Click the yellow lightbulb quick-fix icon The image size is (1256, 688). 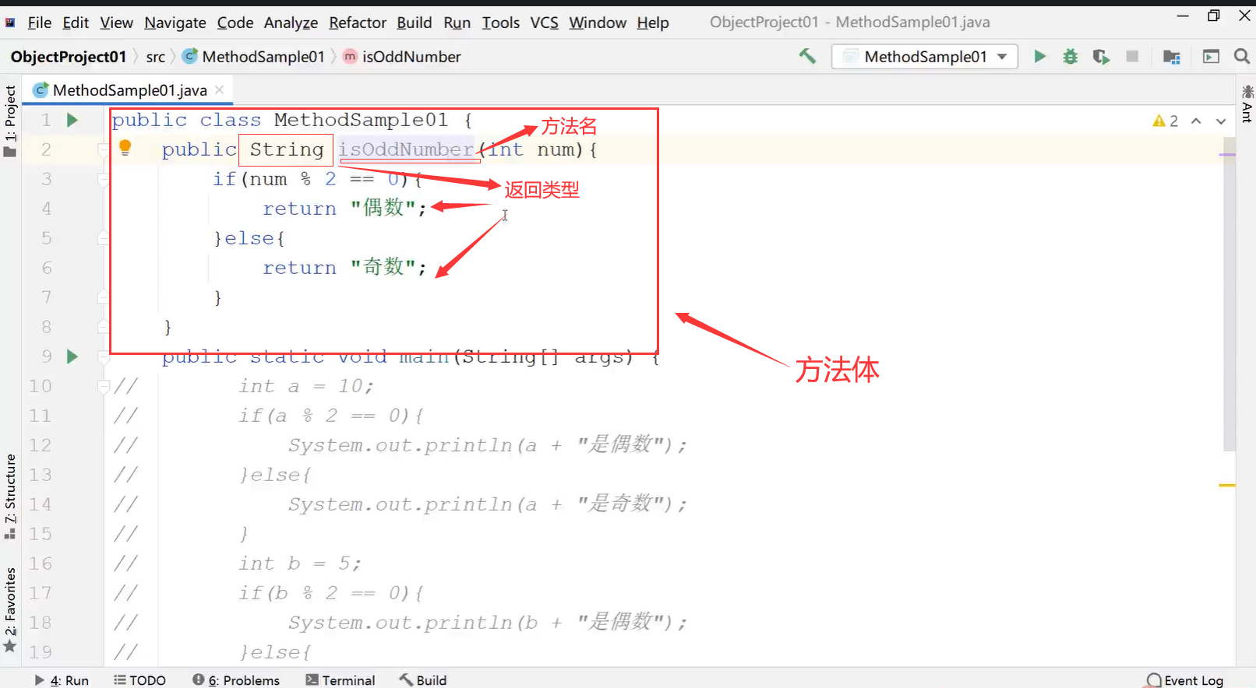click(125, 147)
